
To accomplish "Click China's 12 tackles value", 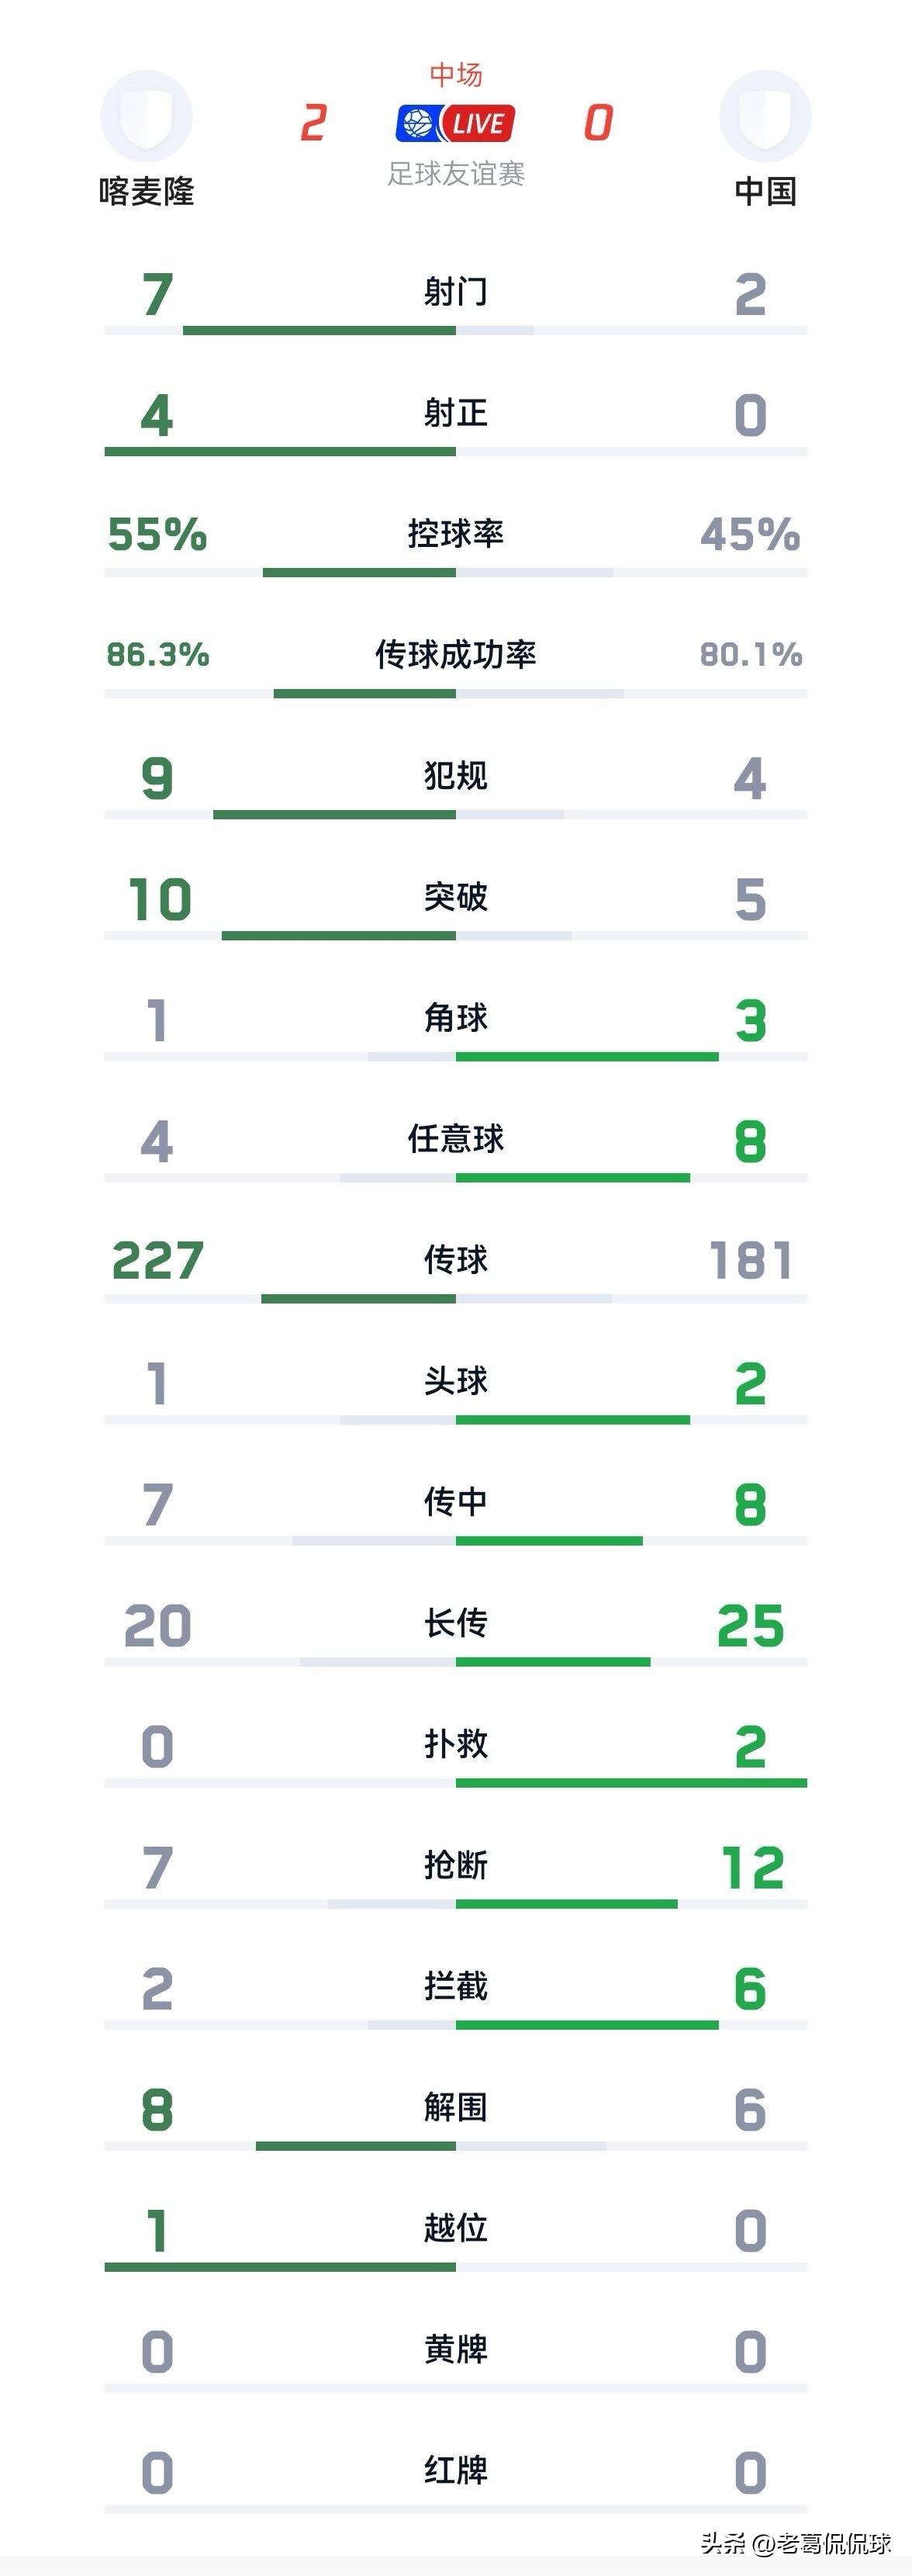I will pos(752,1867).
